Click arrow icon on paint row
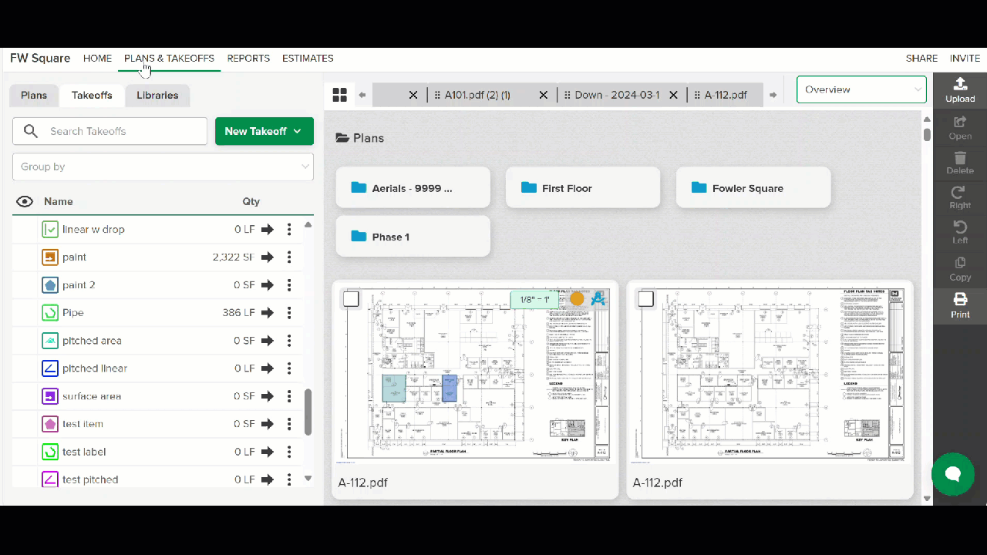Image resolution: width=987 pixels, height=555 pixels. (267, 257)
